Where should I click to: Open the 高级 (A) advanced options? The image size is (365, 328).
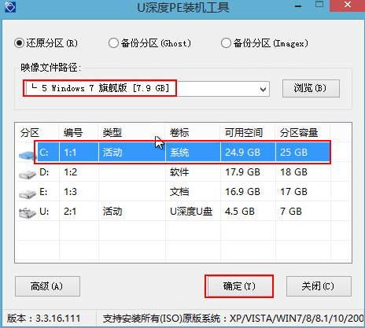[47, 286]
